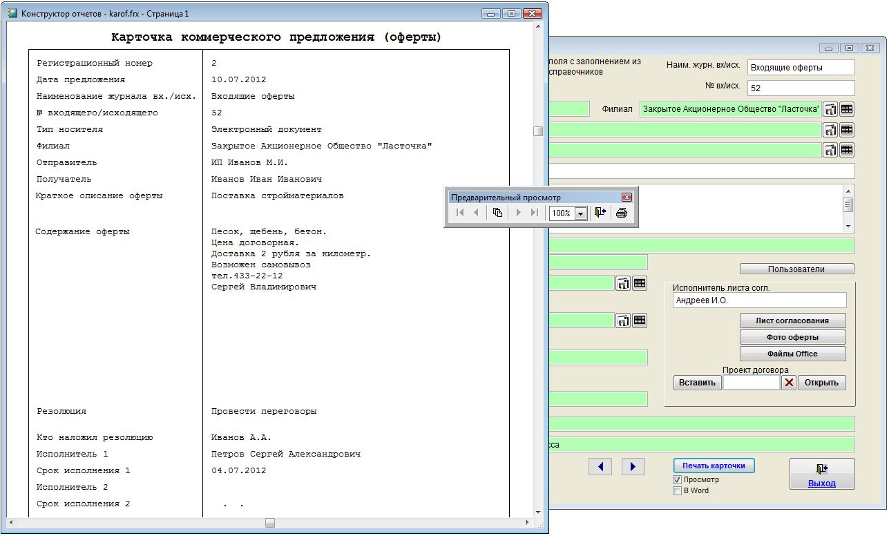Viewport: 889px width, 536px height.
Task: Click the printer icon in the preview toolbar
Action: coord(621,213)
